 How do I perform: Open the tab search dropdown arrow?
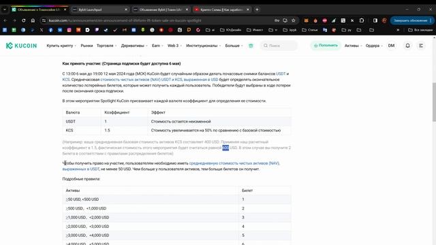pyautogui.click(x=5, y=10)
